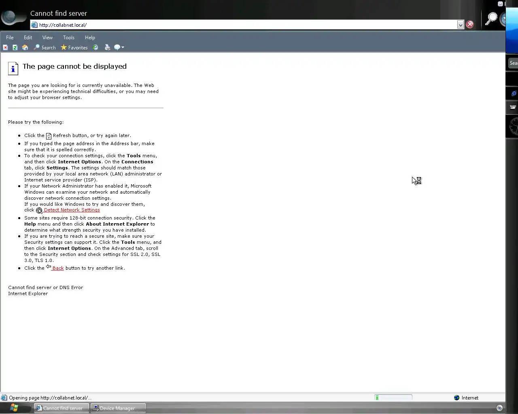Click the Internet security zone indicator

click(466, 398)
